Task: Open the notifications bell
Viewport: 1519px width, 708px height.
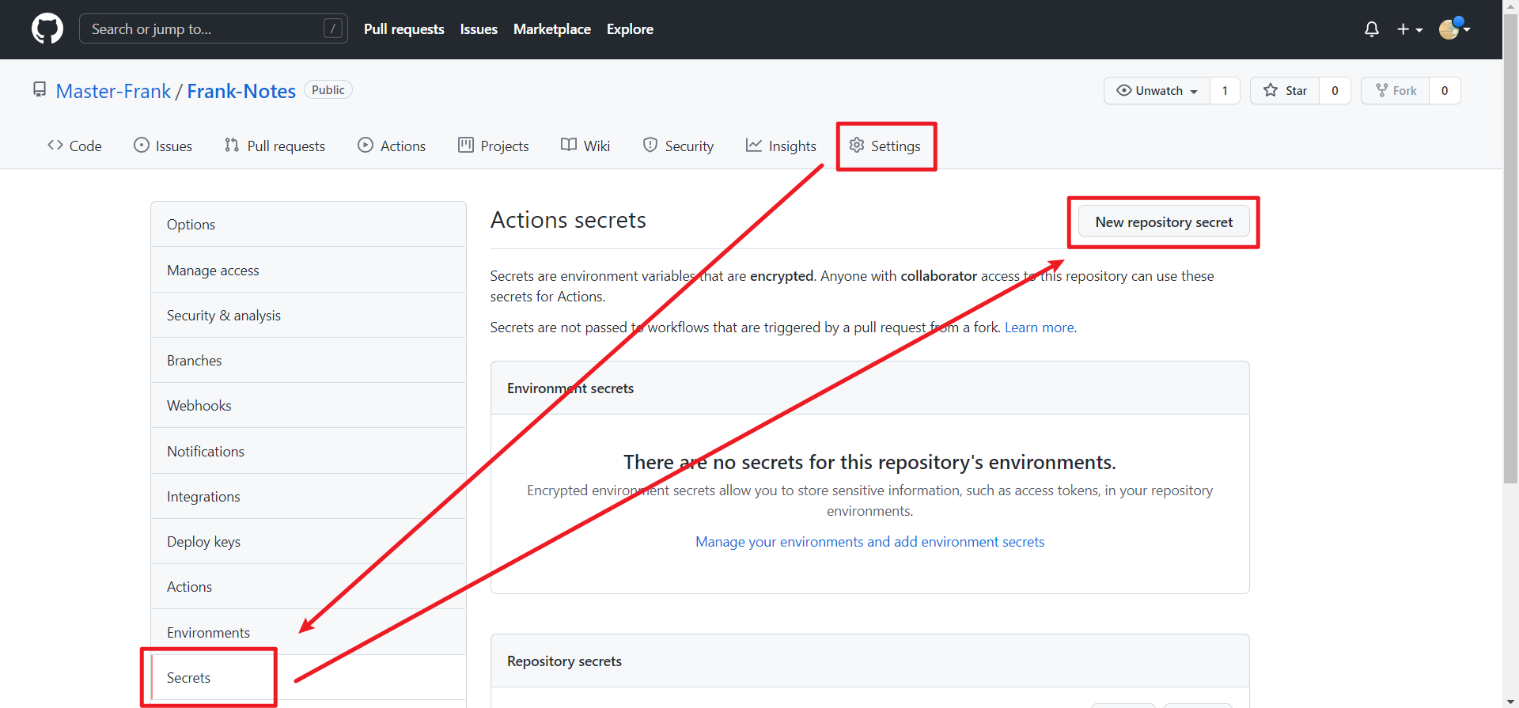Action: tap(1372, 29)
